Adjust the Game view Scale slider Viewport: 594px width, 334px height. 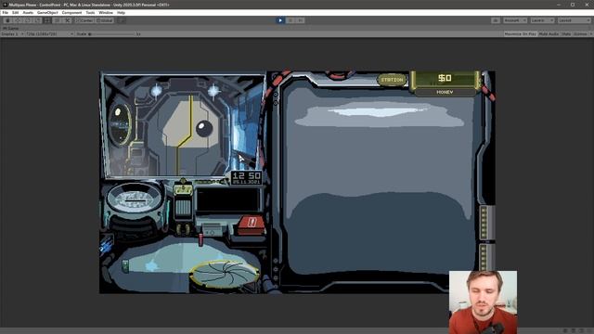111,34
